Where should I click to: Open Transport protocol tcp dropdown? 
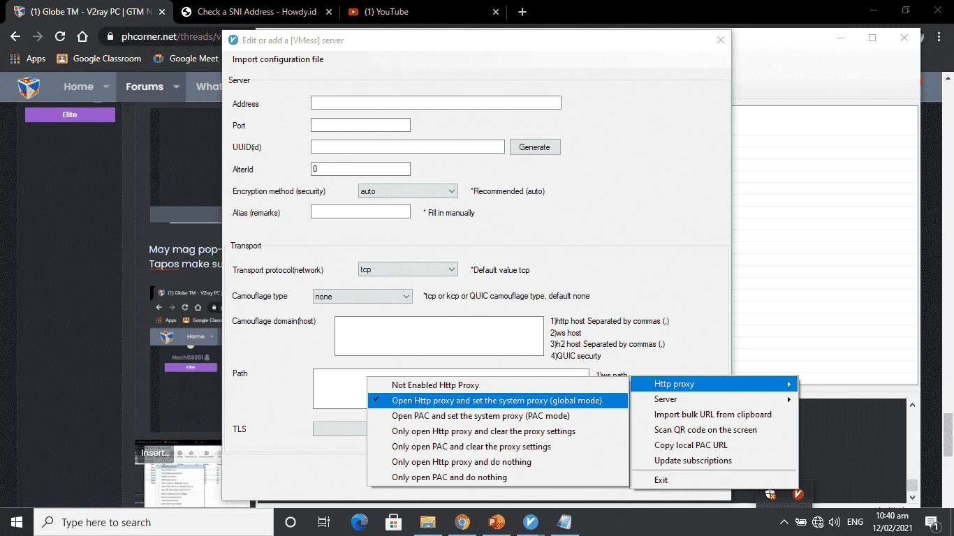(408, 269)
